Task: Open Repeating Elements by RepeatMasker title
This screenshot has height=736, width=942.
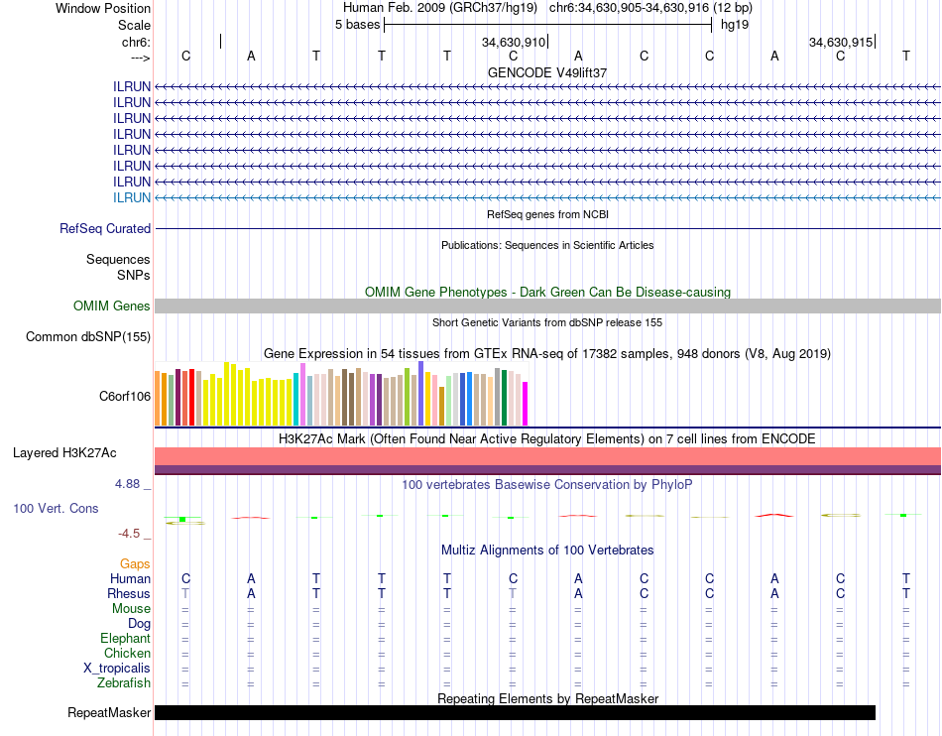Action: coord(547,698)
